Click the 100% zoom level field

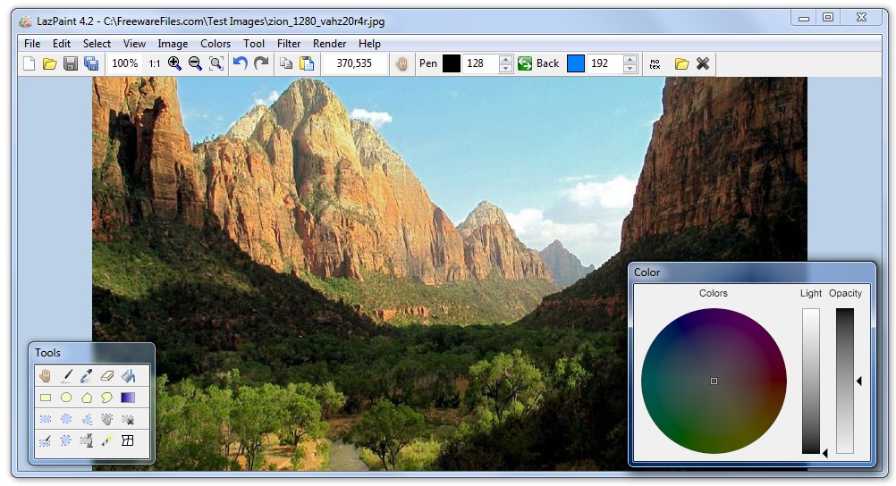(x=124, y=63)
